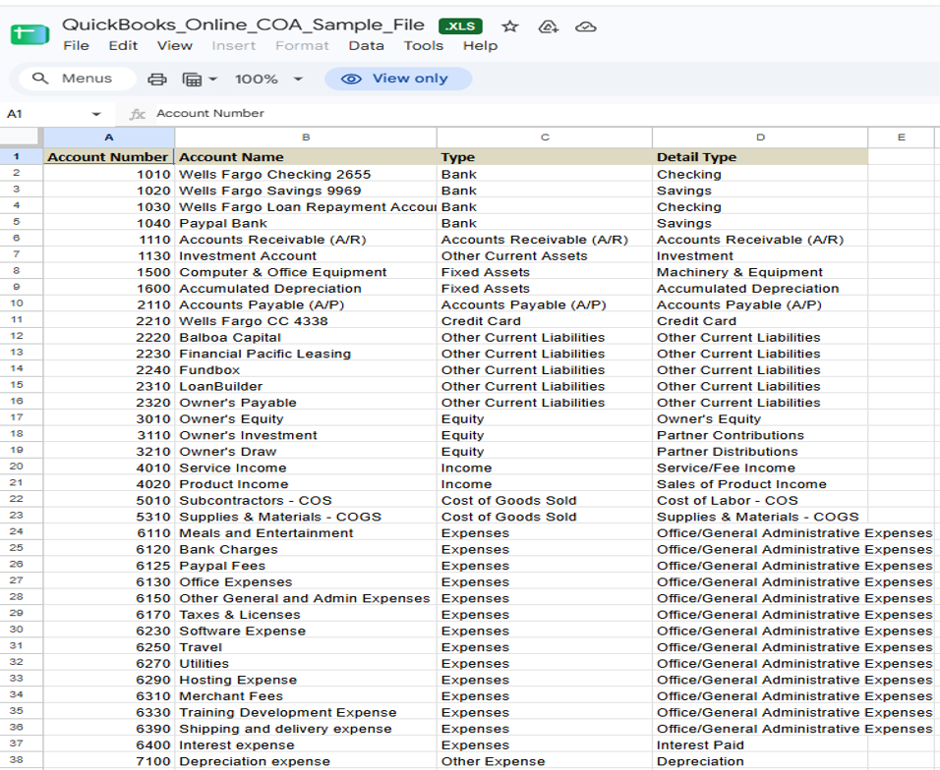Select the Balboa Capital cell

tap(306, 337)
